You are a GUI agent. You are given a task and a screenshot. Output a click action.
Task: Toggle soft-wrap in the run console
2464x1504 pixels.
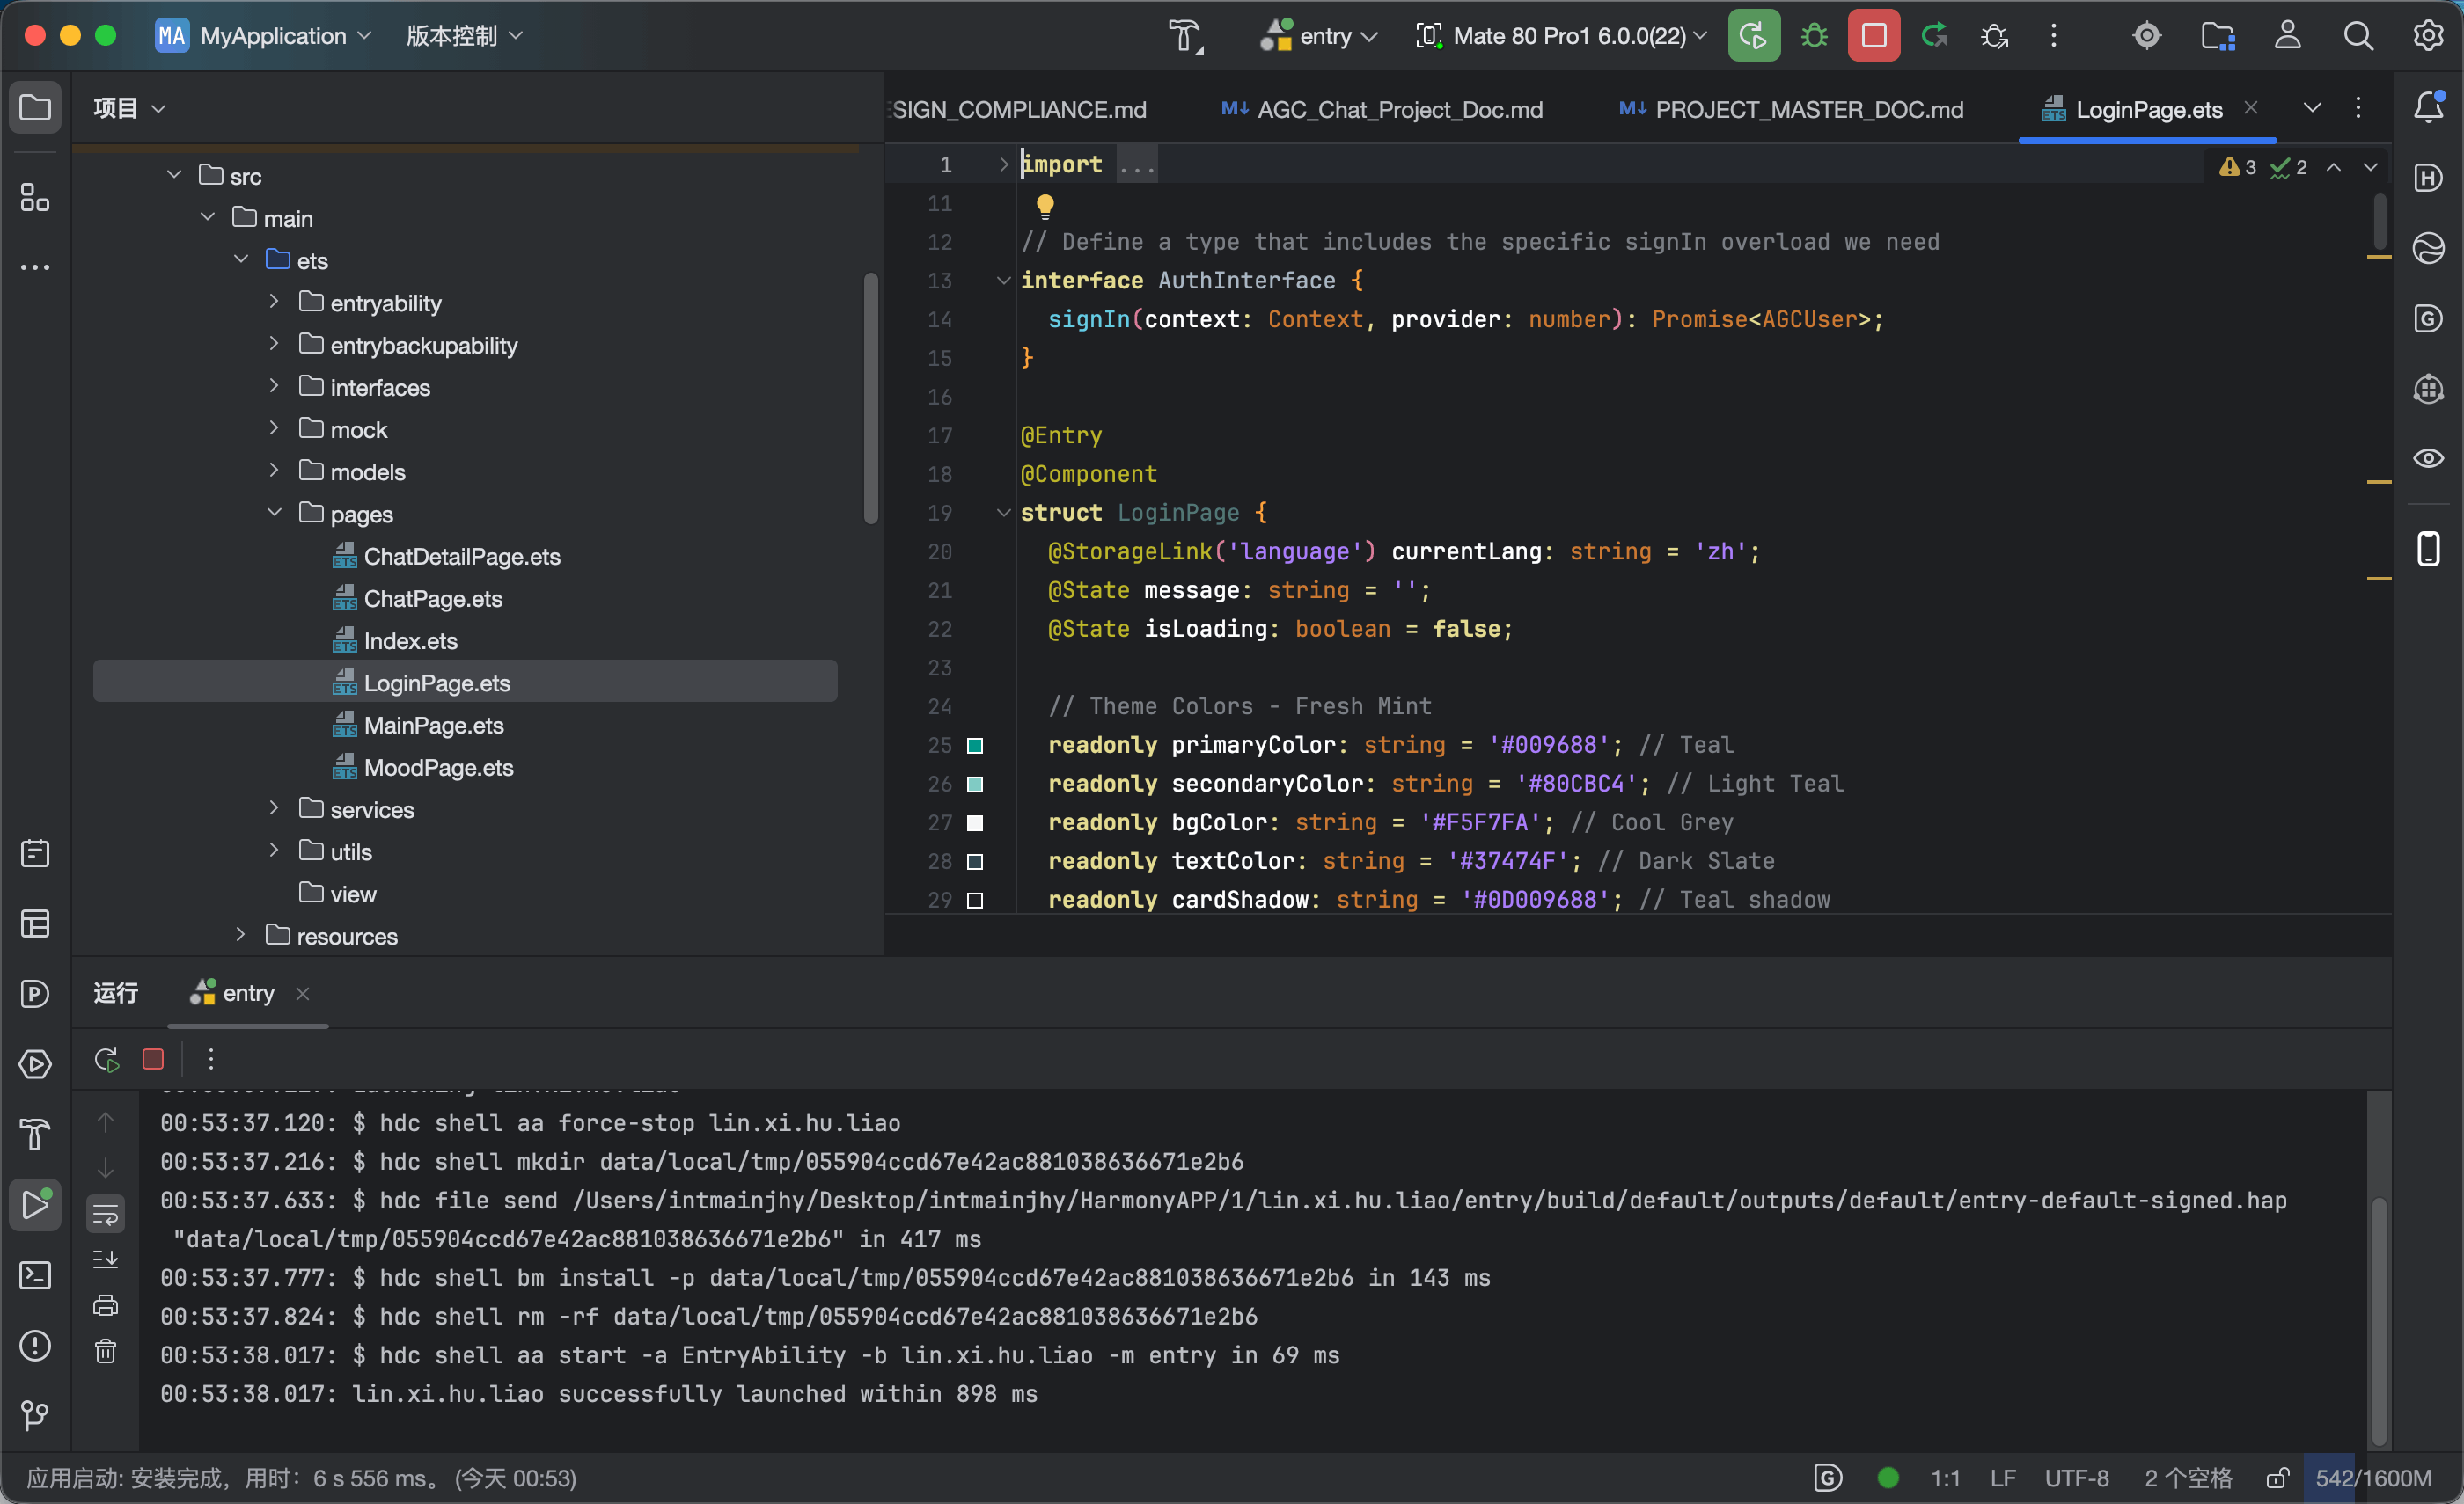point(105,1214)
